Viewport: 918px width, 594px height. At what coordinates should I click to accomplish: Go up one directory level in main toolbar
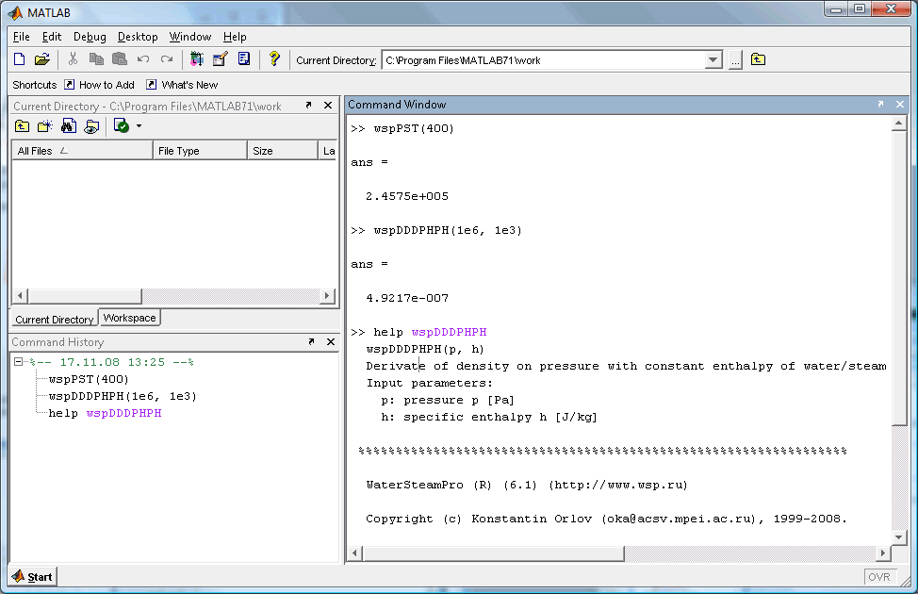point(758,59)
